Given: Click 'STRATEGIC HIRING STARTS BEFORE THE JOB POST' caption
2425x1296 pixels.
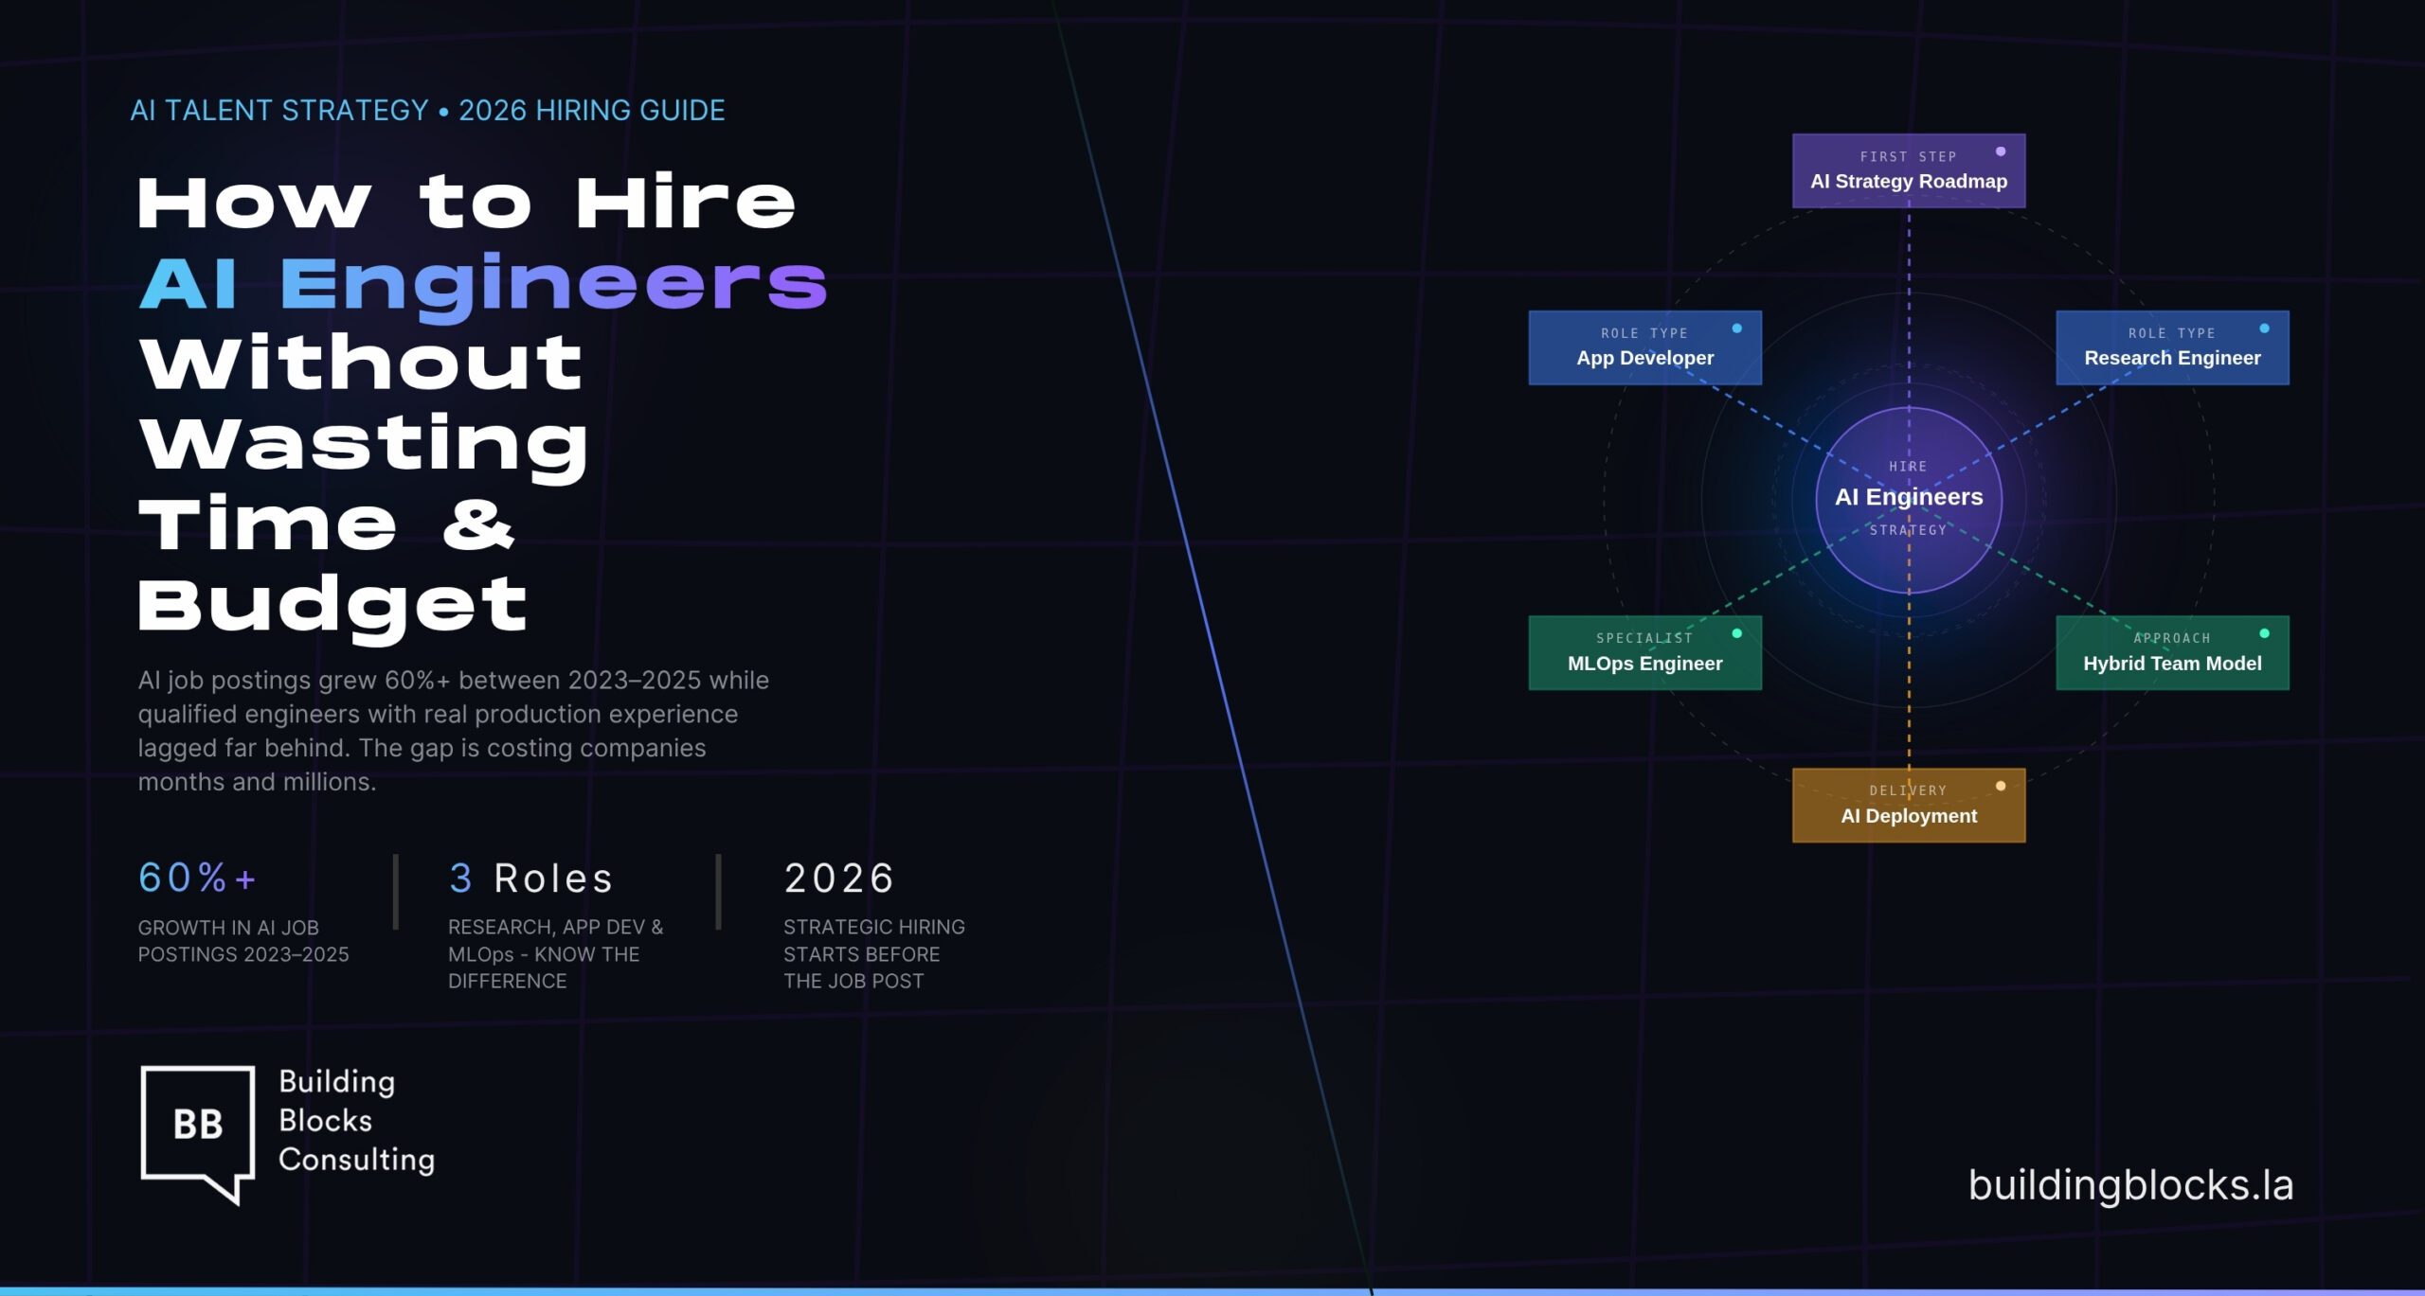Looking at the screenshot, I should [x=874, y=954].
